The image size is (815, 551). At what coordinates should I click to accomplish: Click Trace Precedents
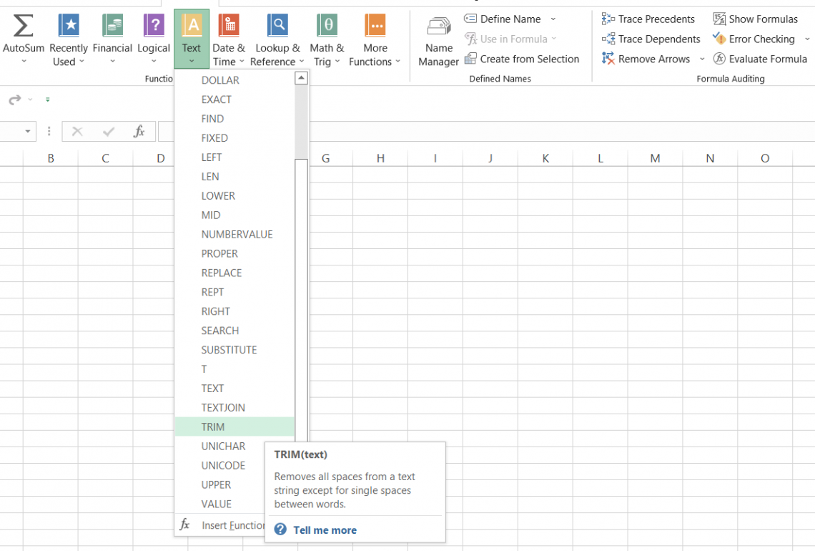[x=648, y=19]
